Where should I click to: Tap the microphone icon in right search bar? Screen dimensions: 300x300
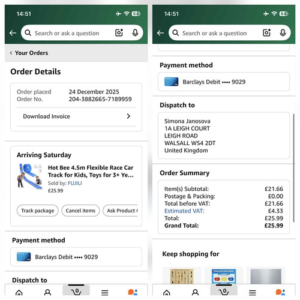[x=283, y=32]
